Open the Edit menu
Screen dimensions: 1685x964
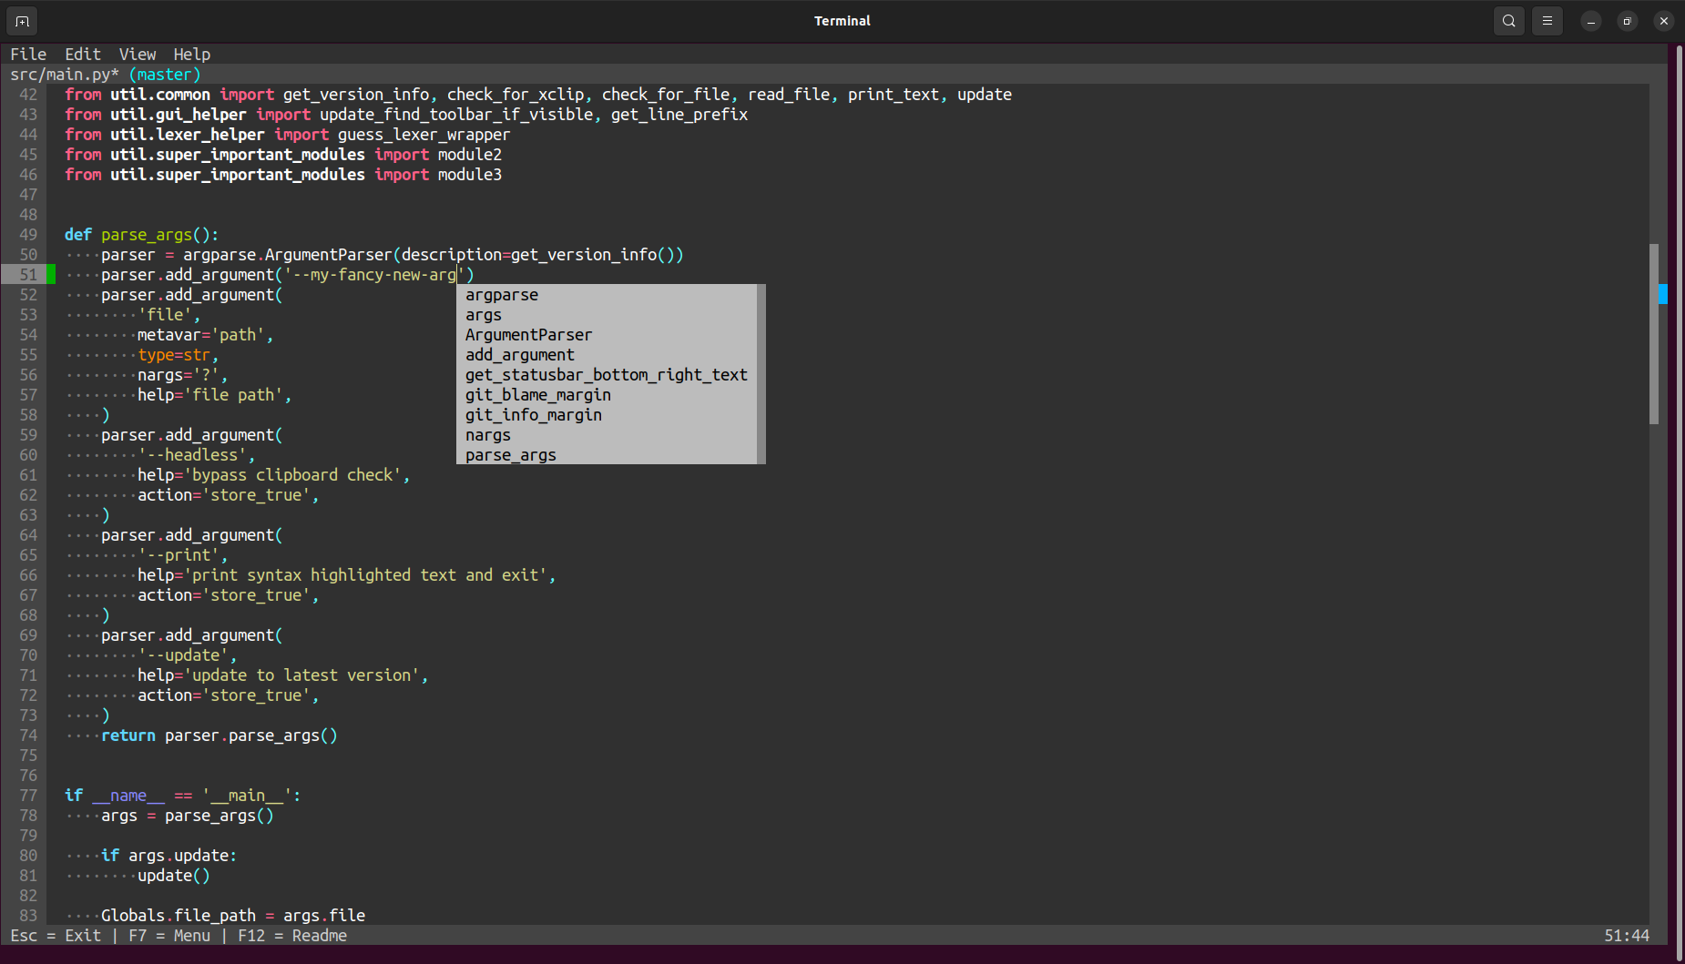[x=83, y=55]
